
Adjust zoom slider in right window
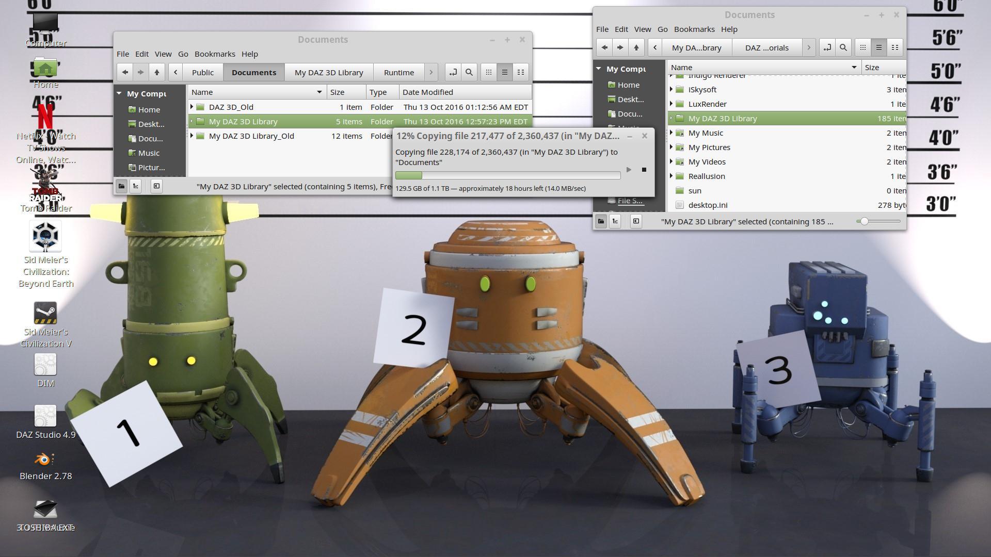(864, 221)
